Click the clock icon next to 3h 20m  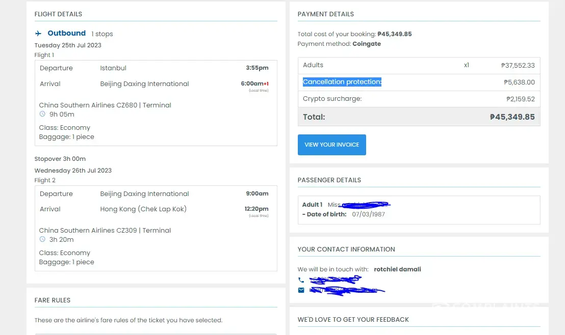click(42, 239)
